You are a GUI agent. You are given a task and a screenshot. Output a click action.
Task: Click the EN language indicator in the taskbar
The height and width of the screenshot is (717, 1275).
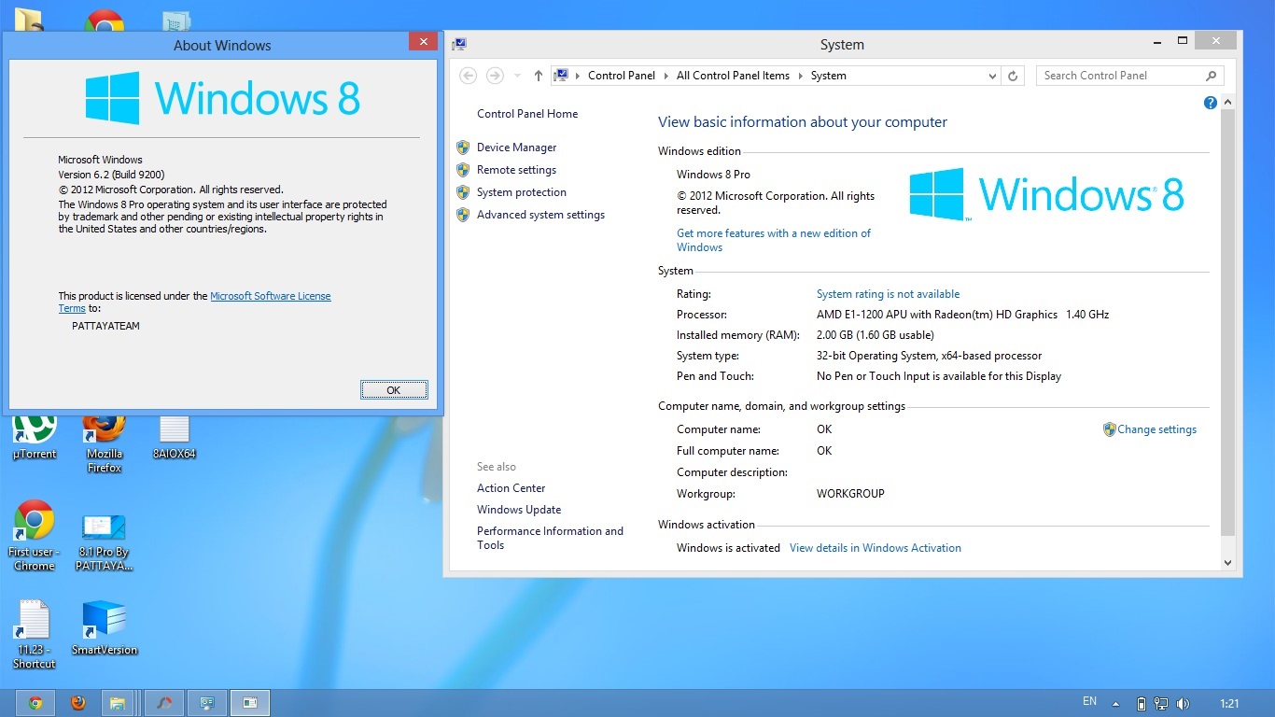[x=1089, y=701]
